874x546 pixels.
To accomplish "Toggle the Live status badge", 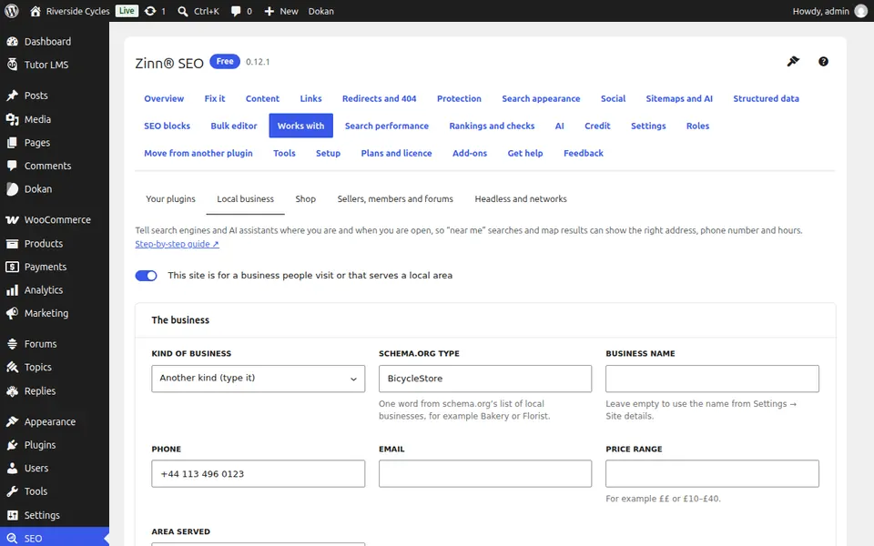I will (127, 11).
